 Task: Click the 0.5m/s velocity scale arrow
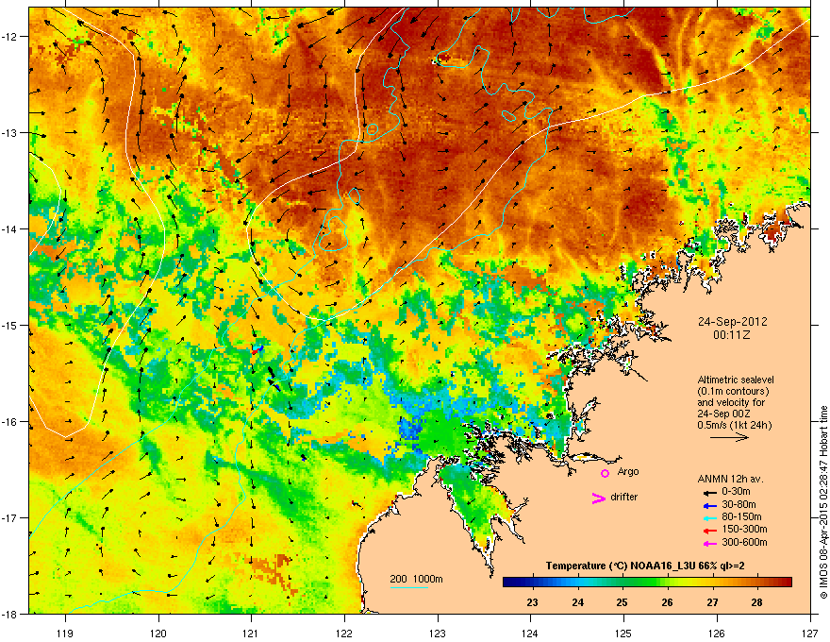coord(729,437)
